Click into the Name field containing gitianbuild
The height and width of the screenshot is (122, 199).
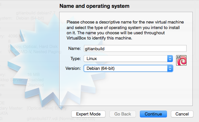[x=135, y=49]
